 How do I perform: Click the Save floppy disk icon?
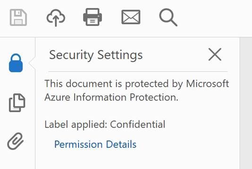[x=18, y=17]
